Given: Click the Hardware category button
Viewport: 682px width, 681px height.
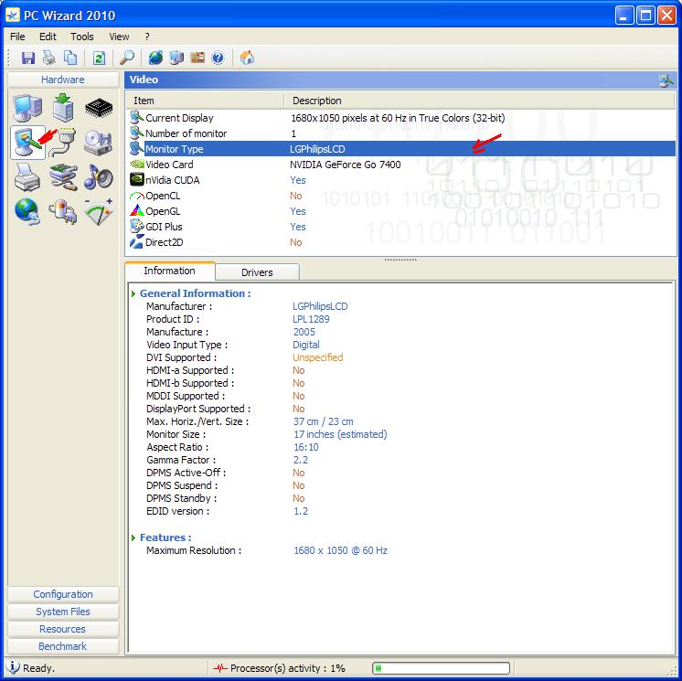Looking at the screenshot, I should tap(63, 80).
